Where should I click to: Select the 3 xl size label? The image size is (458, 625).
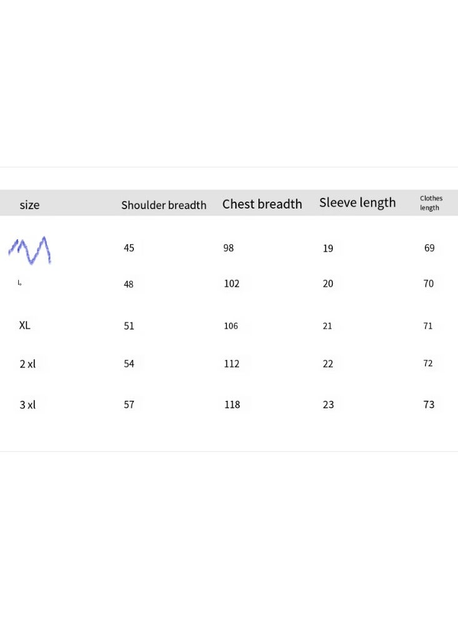28,405
